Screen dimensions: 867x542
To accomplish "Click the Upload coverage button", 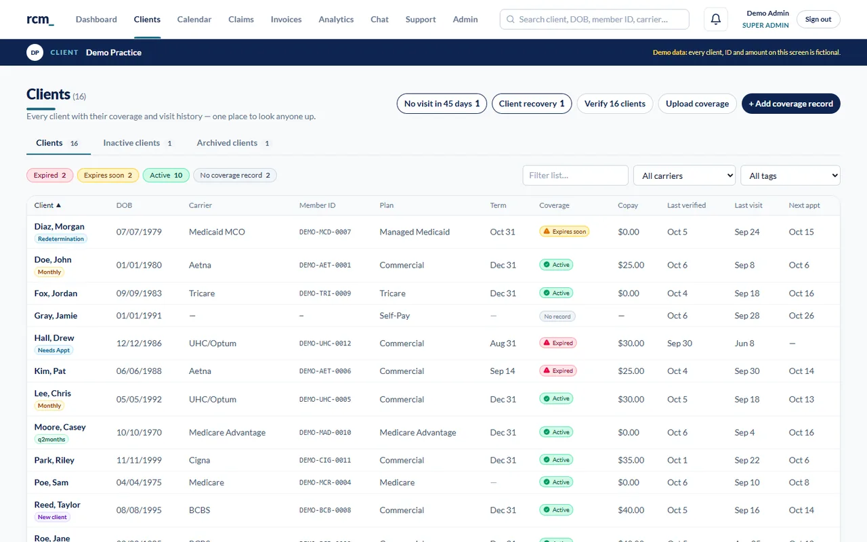I will click(697, 104).
